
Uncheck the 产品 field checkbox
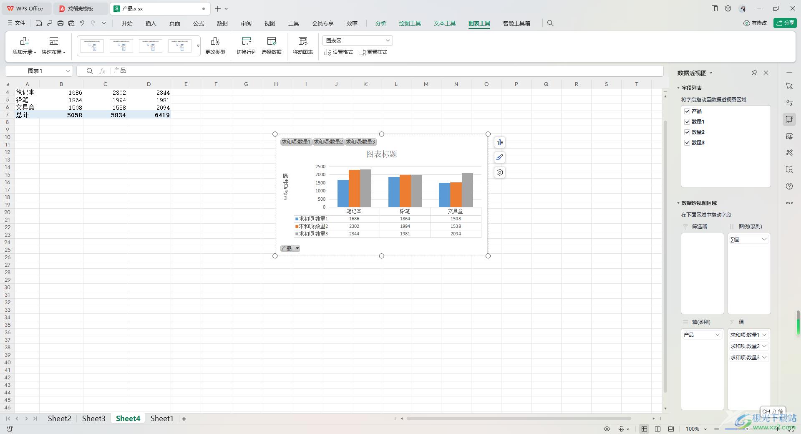[x=687, y=111]
